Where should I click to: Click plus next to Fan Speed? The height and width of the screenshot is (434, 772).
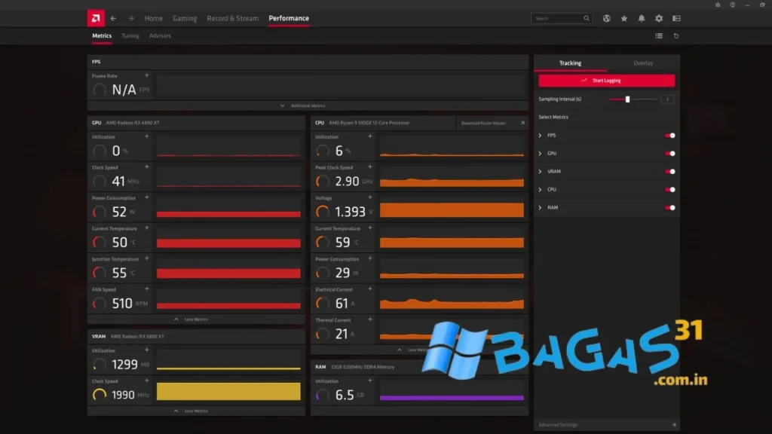(147, 289)
